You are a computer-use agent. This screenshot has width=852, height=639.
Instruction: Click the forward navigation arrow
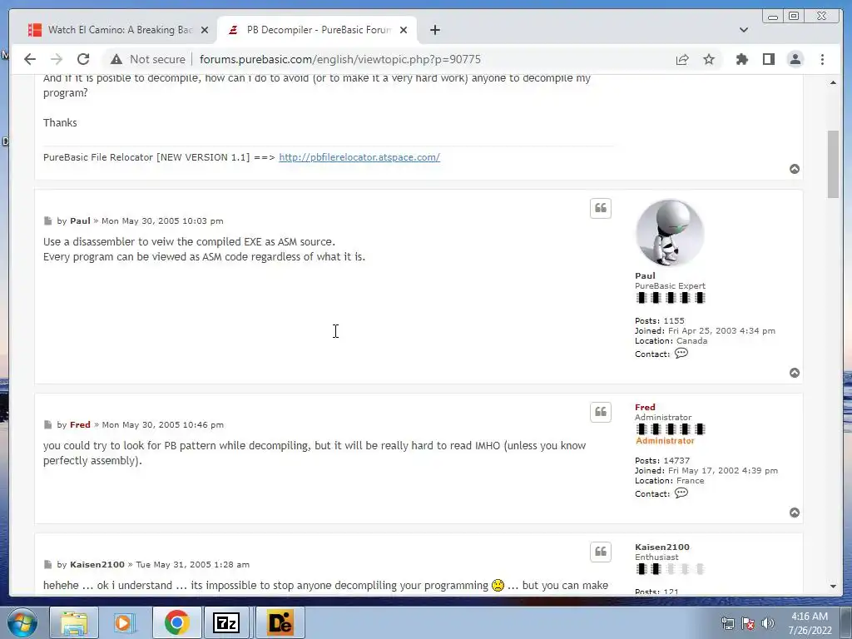57,59
